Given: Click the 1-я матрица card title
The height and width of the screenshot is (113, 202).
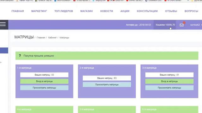Looking at the screenshot, I should (x=24, y=68).
